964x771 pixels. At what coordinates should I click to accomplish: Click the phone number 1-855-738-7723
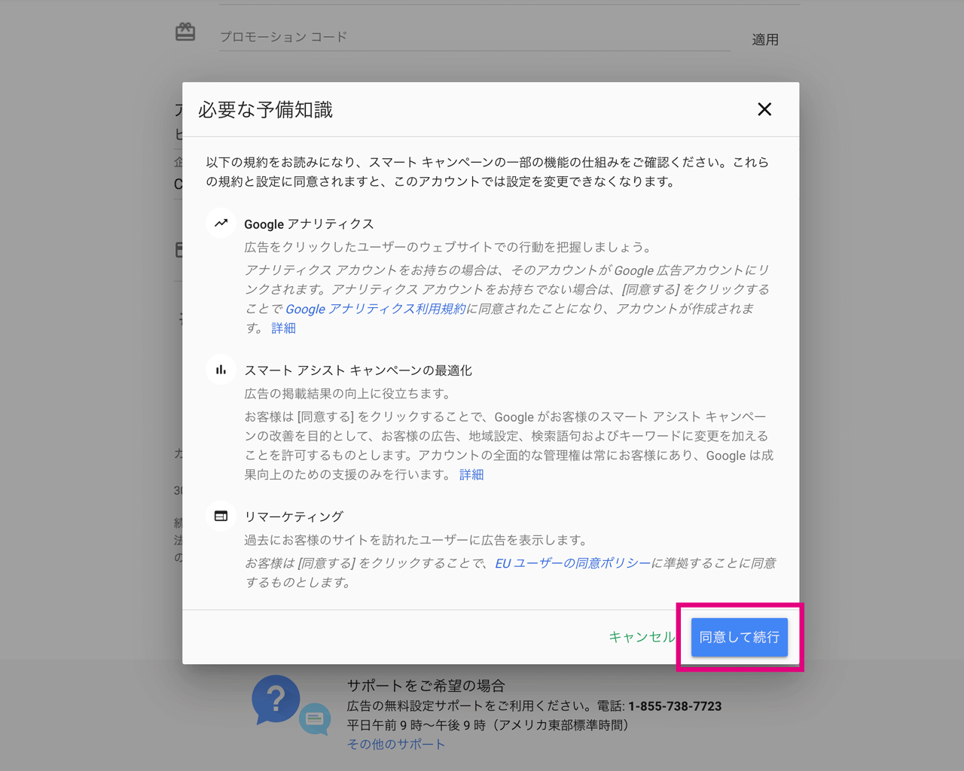(x=675, y=706)
